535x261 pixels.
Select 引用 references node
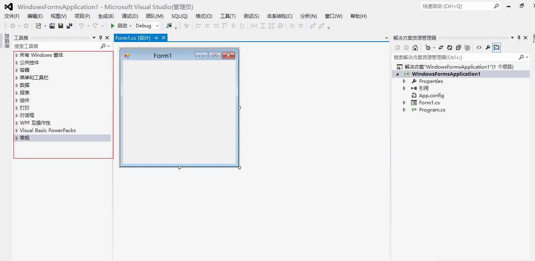tap(424, 88)
